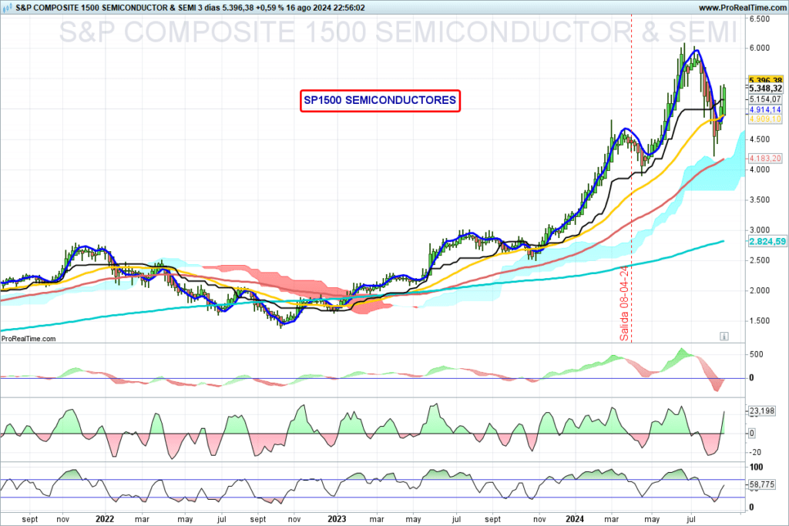Click the 100 level on bottom indicator axis

757,467
